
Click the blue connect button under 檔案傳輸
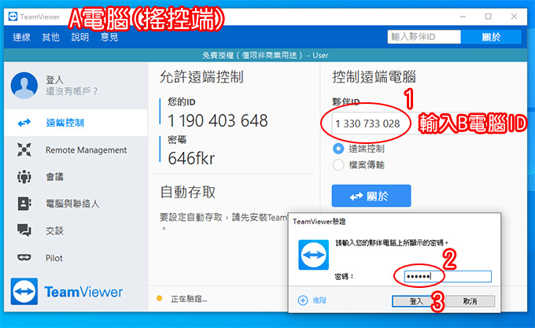pyautogui.click(x=371, y=196)
